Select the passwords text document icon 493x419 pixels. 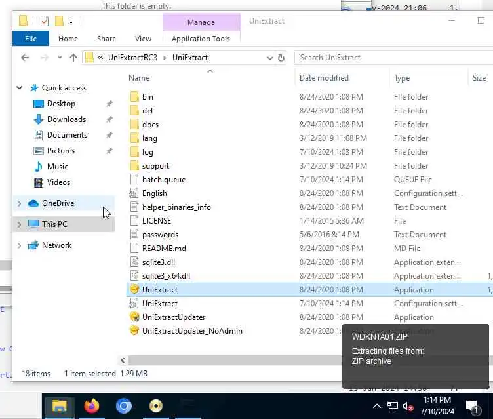[x=134, y=235]
